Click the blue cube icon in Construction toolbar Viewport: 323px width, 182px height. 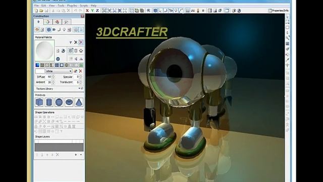[49, 30]
